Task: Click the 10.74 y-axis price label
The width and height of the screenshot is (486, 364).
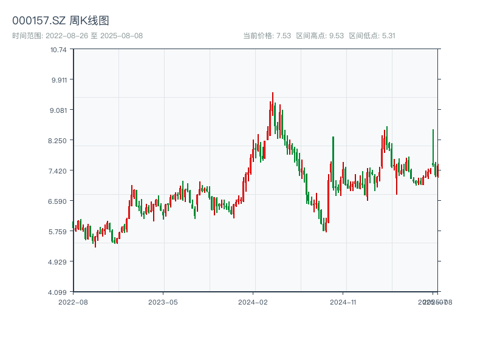Action: (x=59, y=49)
